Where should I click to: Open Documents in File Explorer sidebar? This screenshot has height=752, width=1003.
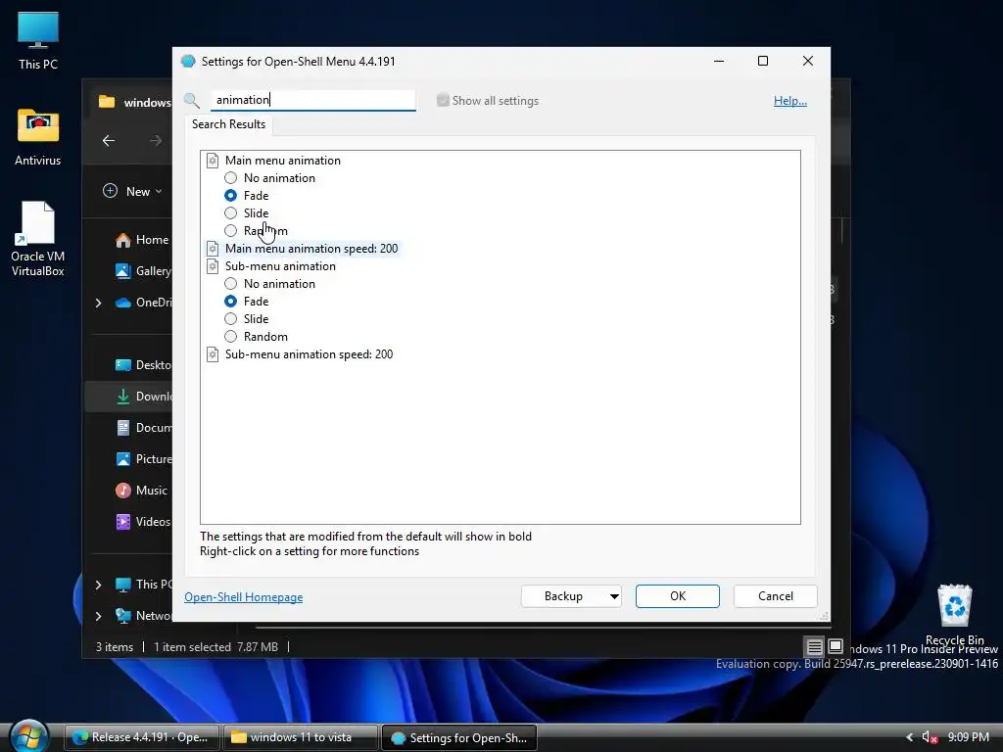(x=143, y=428)
